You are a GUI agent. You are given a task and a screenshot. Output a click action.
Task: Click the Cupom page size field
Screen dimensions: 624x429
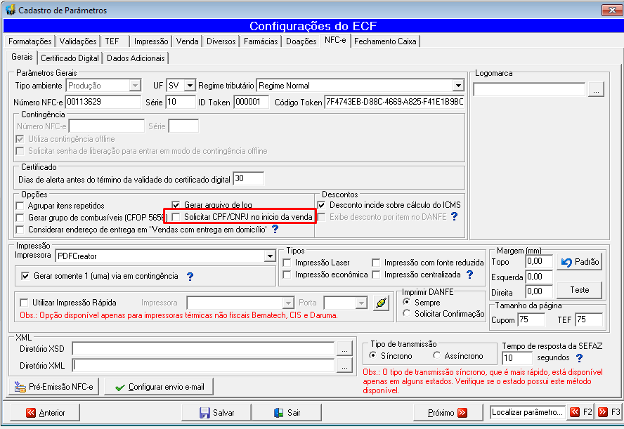[531, 319]
